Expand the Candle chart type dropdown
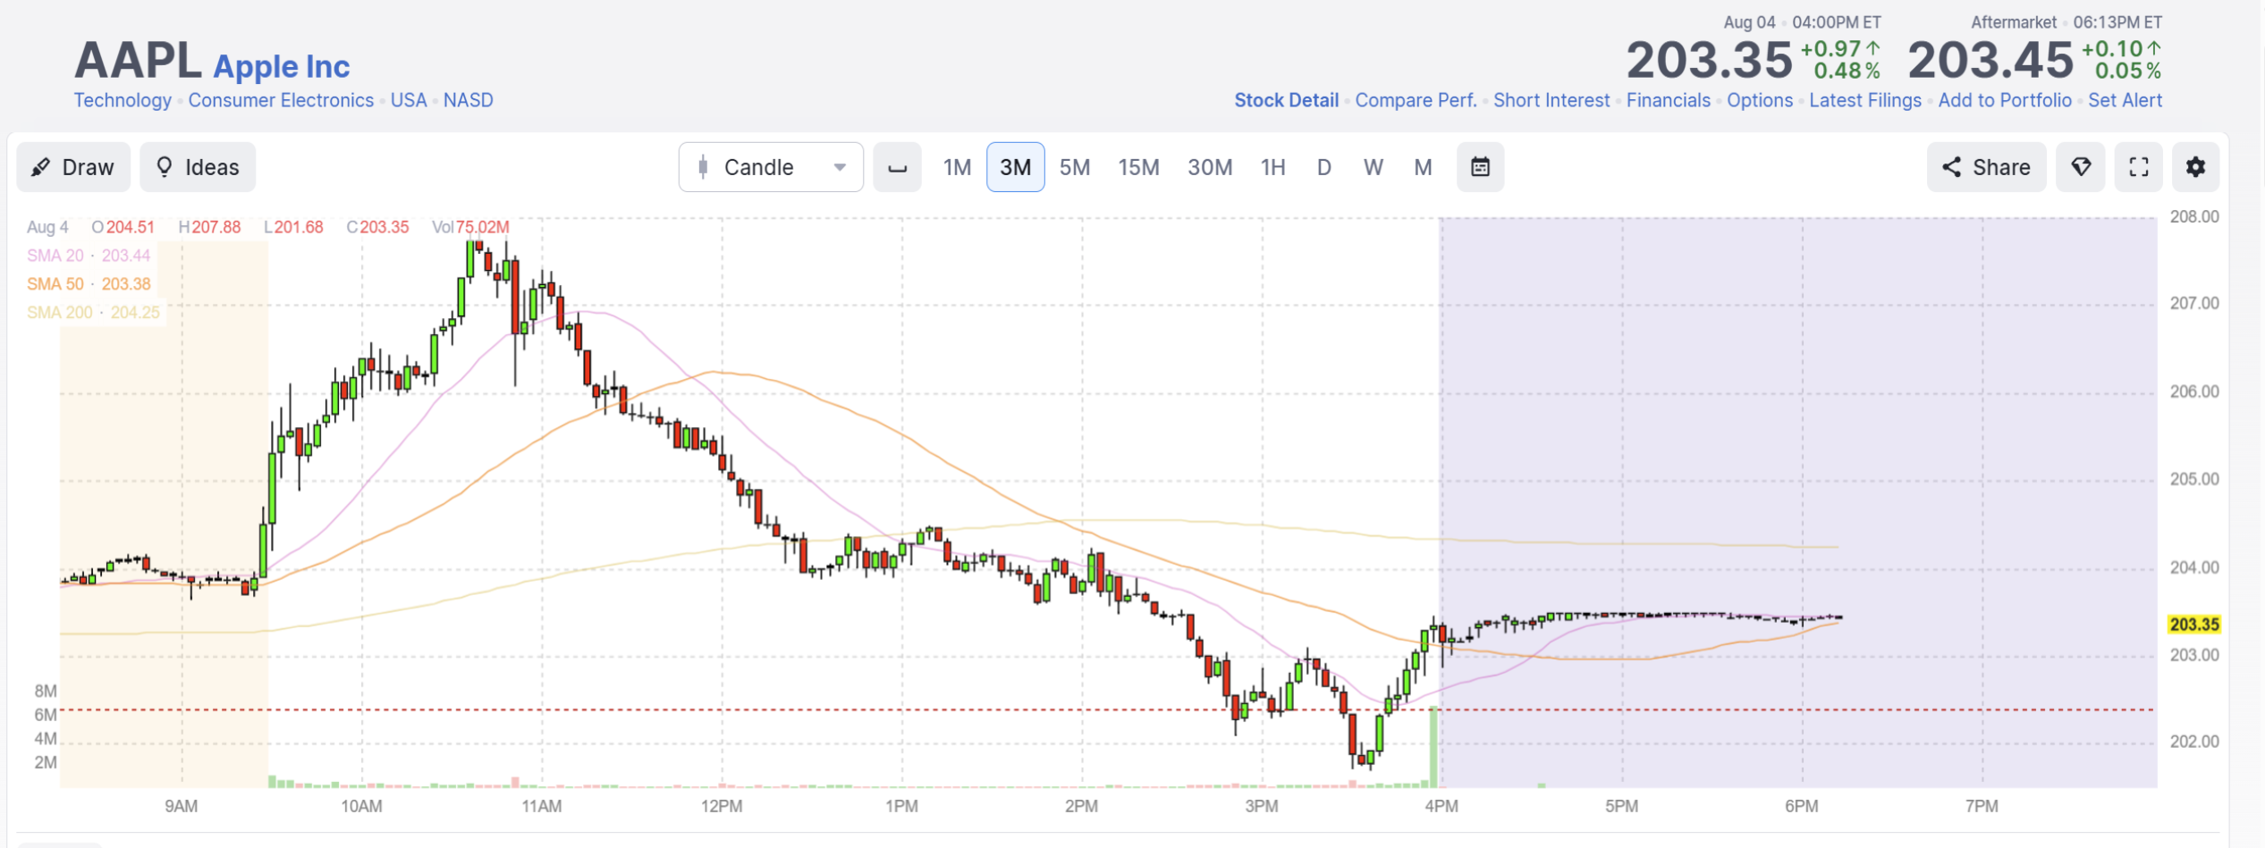 pos(771,167)
